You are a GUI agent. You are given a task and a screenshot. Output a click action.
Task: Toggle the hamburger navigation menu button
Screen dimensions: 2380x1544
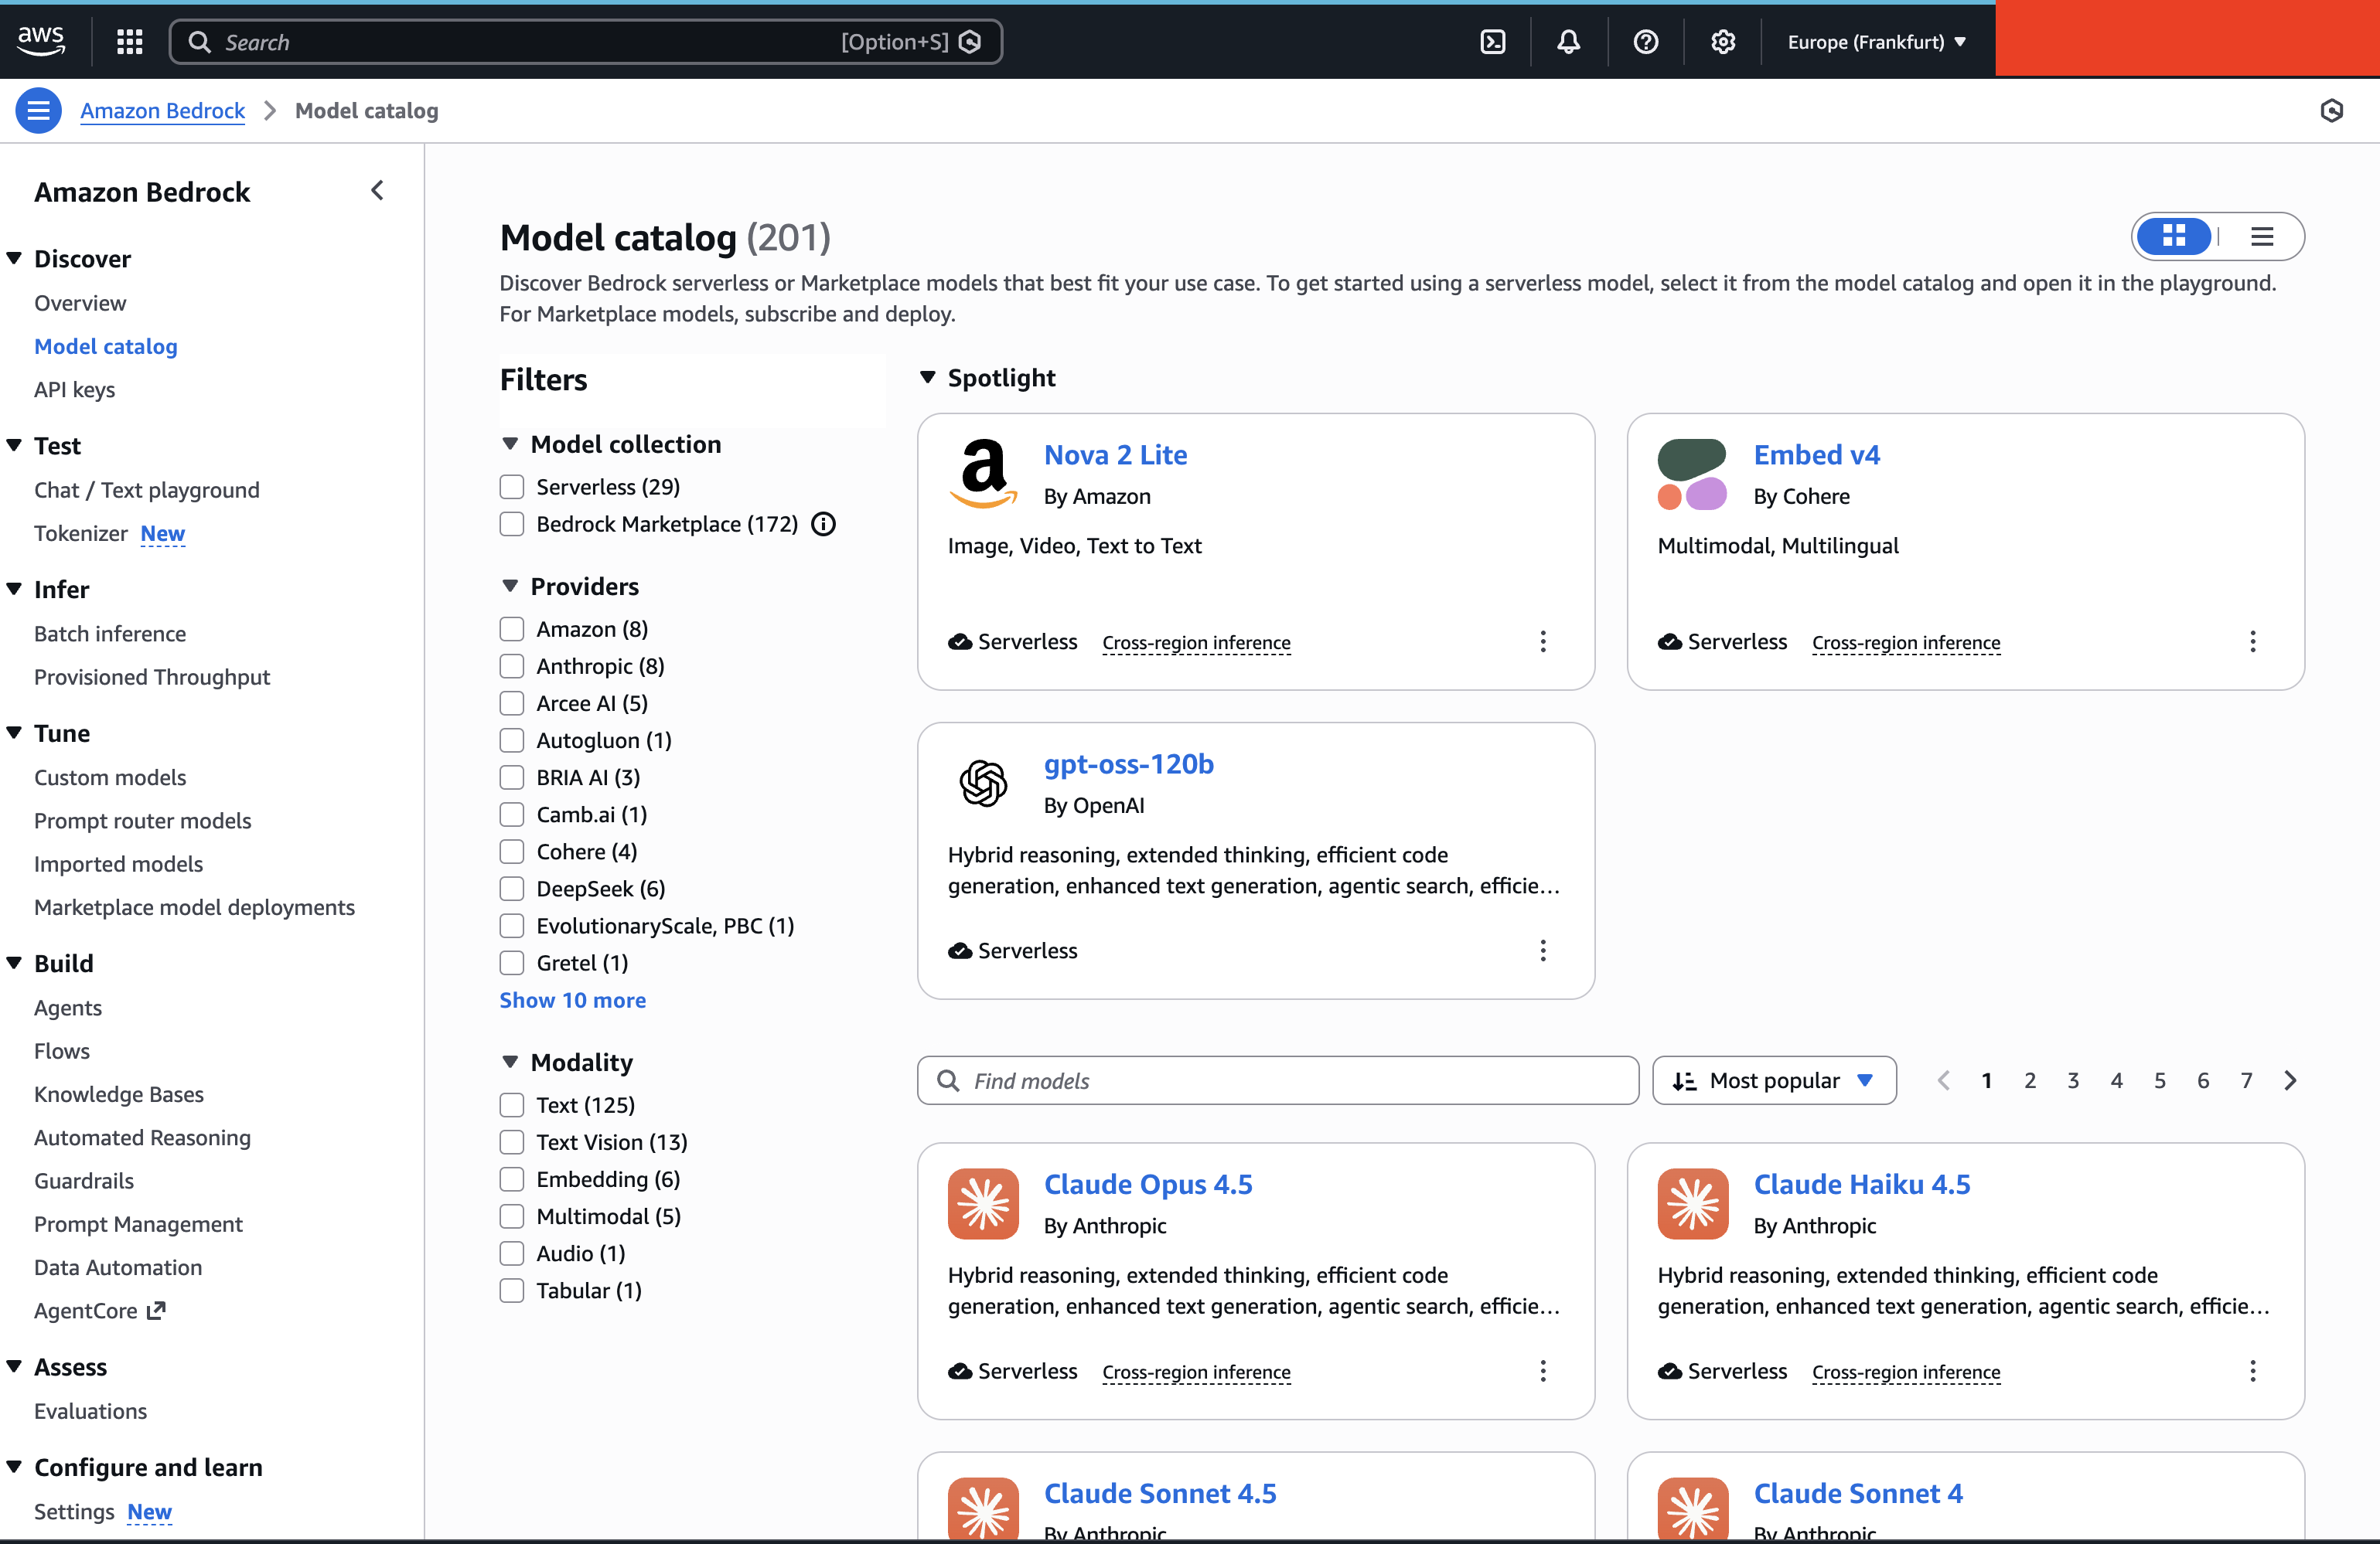38,111
